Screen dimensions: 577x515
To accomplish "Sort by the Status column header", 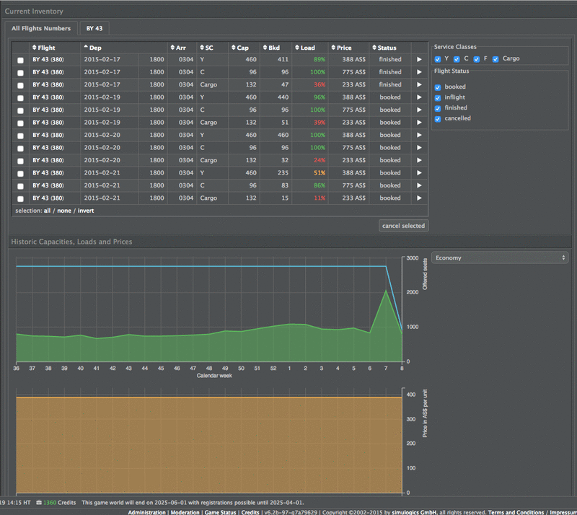I will pyautogui.click(x=387, y=48).
